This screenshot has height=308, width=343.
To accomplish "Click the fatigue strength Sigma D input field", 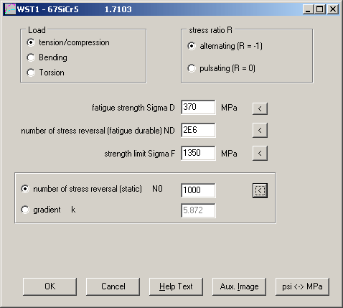I will click(198, 108).
